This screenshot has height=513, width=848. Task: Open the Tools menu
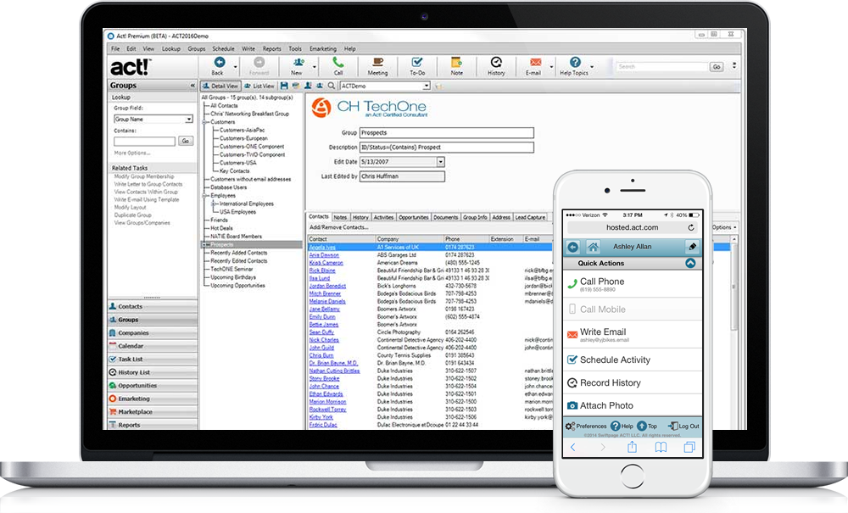coord(295,48)
